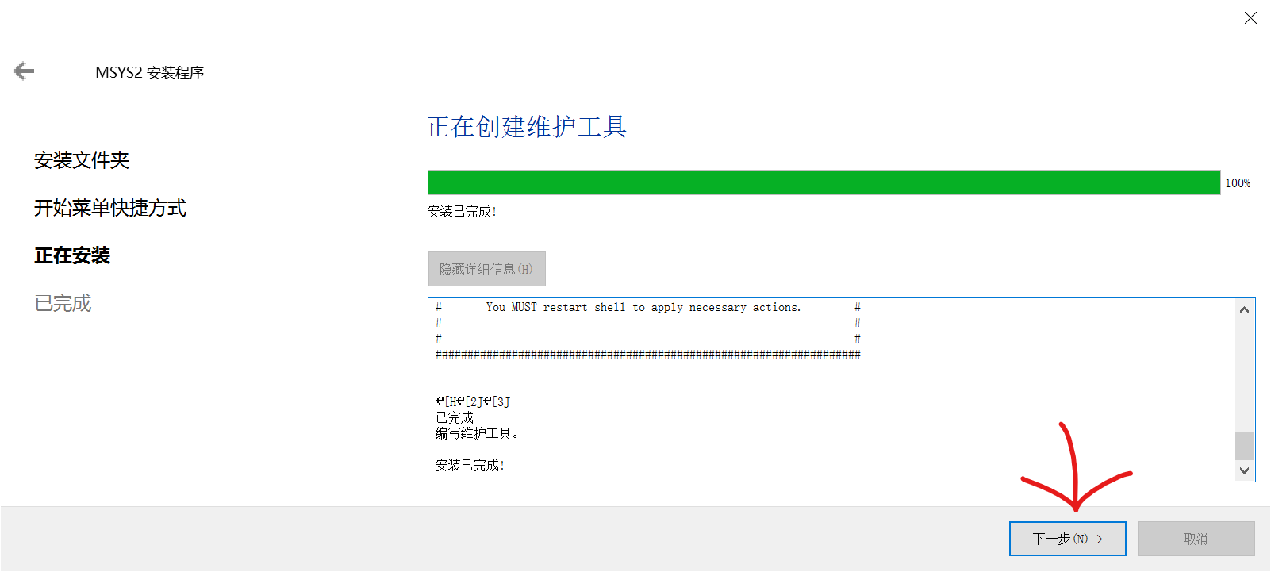Click the 100% progress percentage label

1237,183
